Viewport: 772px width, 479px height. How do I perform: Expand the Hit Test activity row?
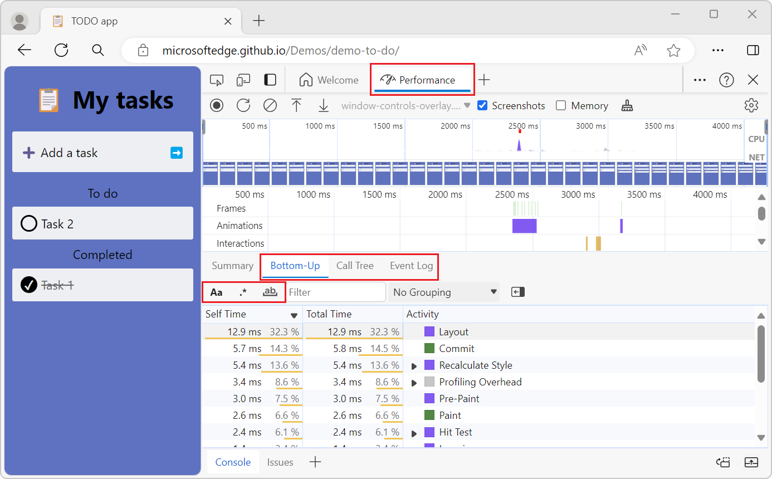pos(414,432)
